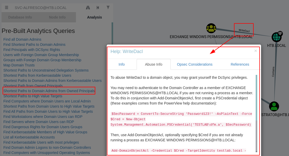The image size is (289, 156).
Task: Run List all Kerberoastable Accounts query
Action: (29, 137)
